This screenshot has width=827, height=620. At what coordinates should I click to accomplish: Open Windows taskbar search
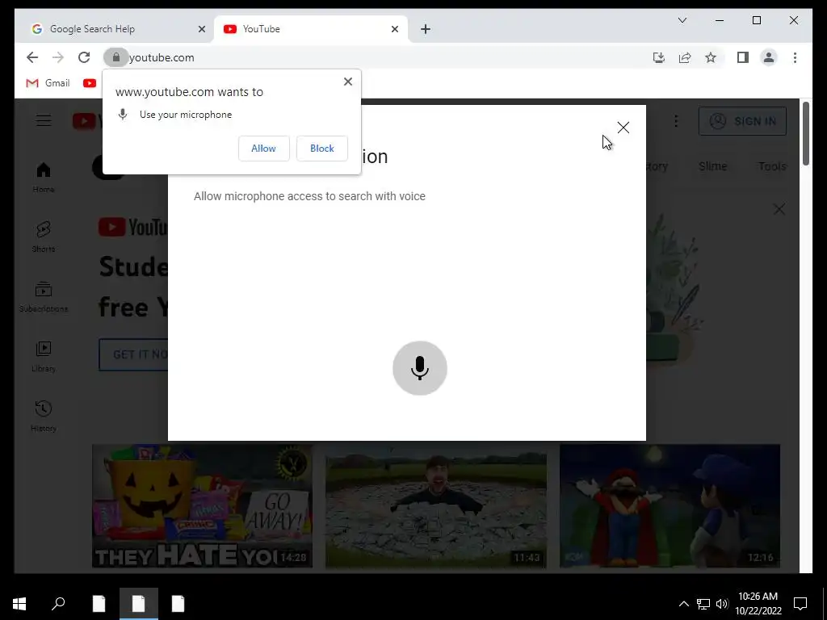point(58,604)
